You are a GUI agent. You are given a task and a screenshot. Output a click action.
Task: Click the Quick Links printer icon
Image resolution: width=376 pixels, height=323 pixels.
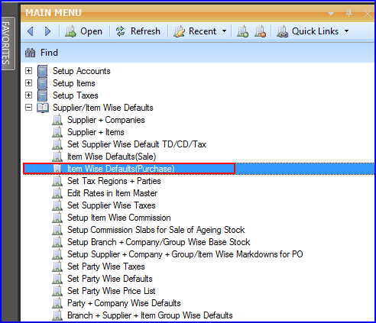[x=283, y=31]
